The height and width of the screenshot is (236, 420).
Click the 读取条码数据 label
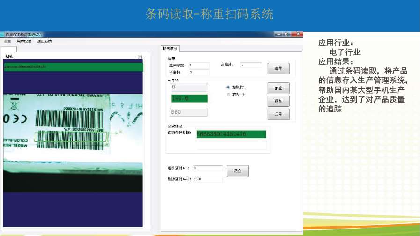click(x=179, y=133)
